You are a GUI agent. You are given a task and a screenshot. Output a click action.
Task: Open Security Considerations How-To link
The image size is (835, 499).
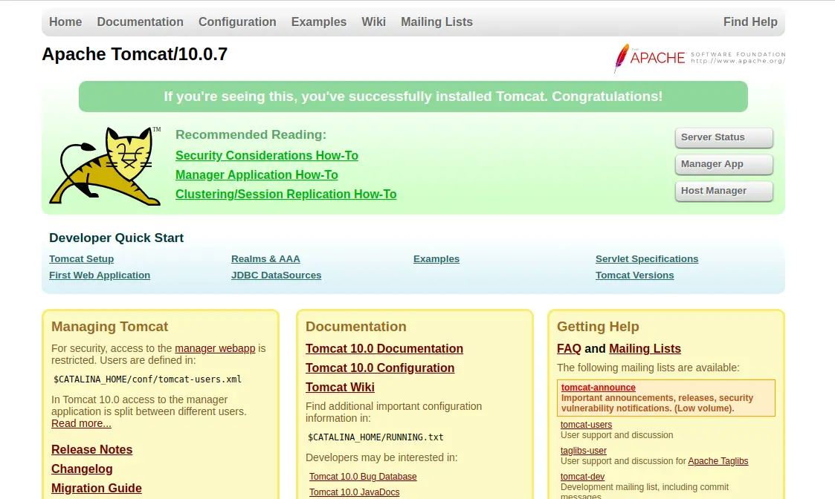267,155
